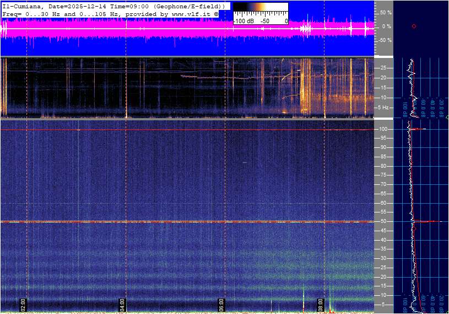Click the 75 tick on frequency axis

coord(383,175)
